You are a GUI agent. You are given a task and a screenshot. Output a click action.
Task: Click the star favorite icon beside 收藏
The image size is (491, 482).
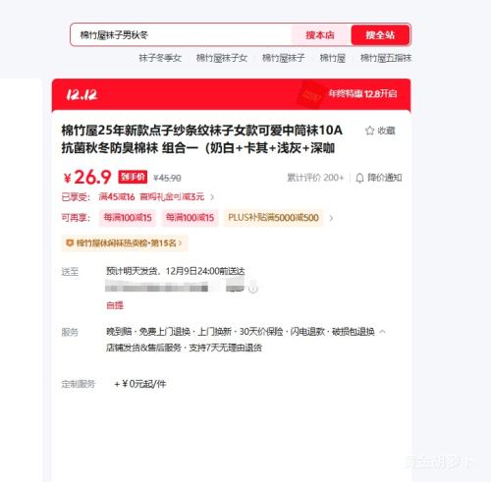(369, 131)
